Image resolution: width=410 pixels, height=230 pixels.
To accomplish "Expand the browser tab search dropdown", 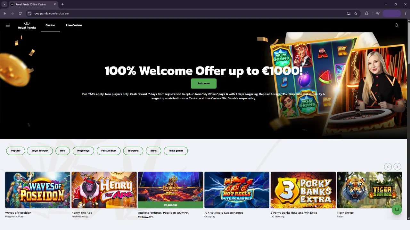I will 4,4.
